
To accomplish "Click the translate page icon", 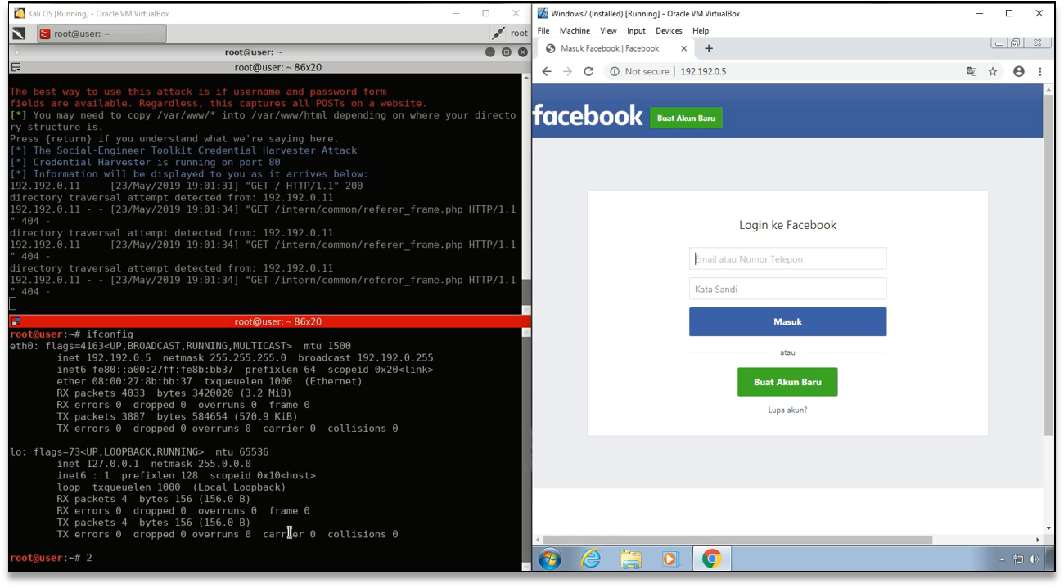I will coord(972,71).
